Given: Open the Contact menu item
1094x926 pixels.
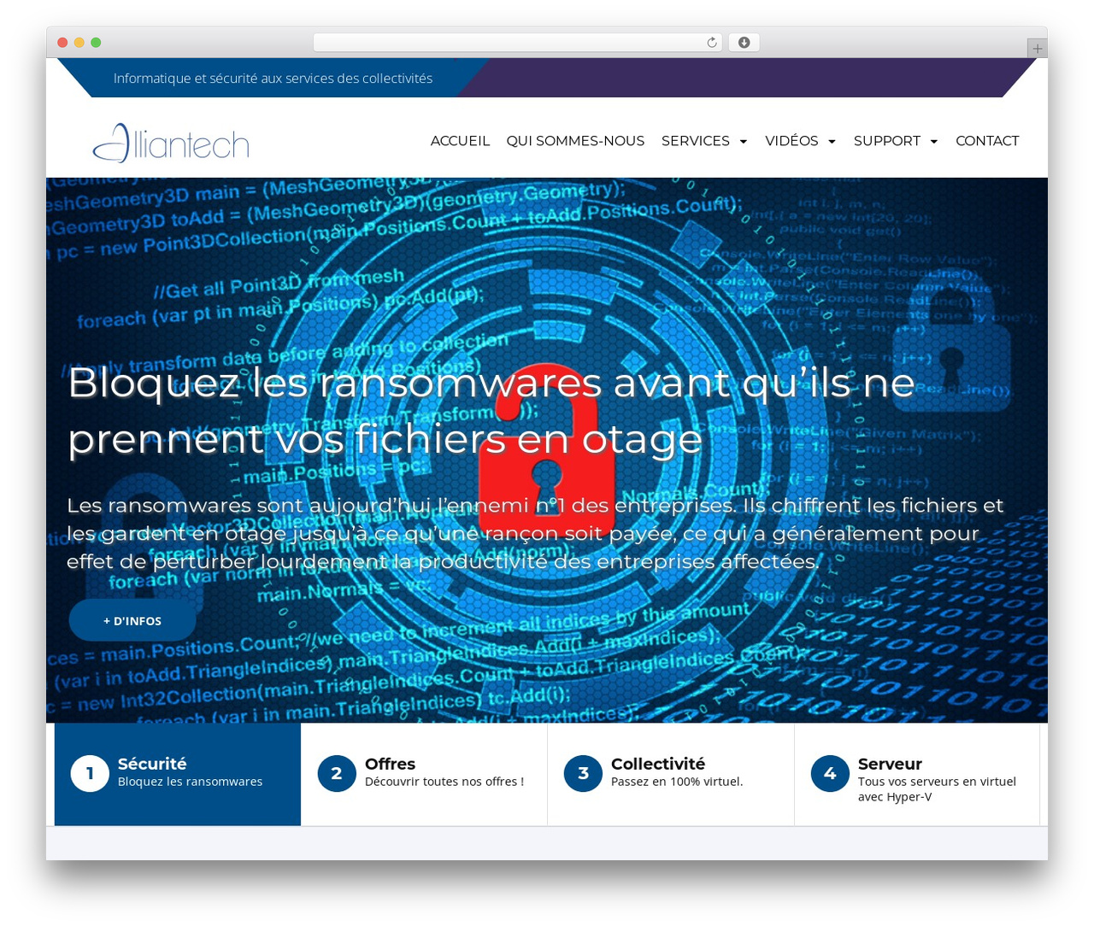Looking at the screenshot, I should point(987,141).
